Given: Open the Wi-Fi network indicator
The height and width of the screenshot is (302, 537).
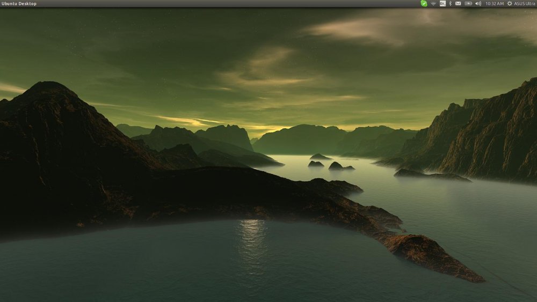Looking at the screenshot, I should (x=433, y=3).
